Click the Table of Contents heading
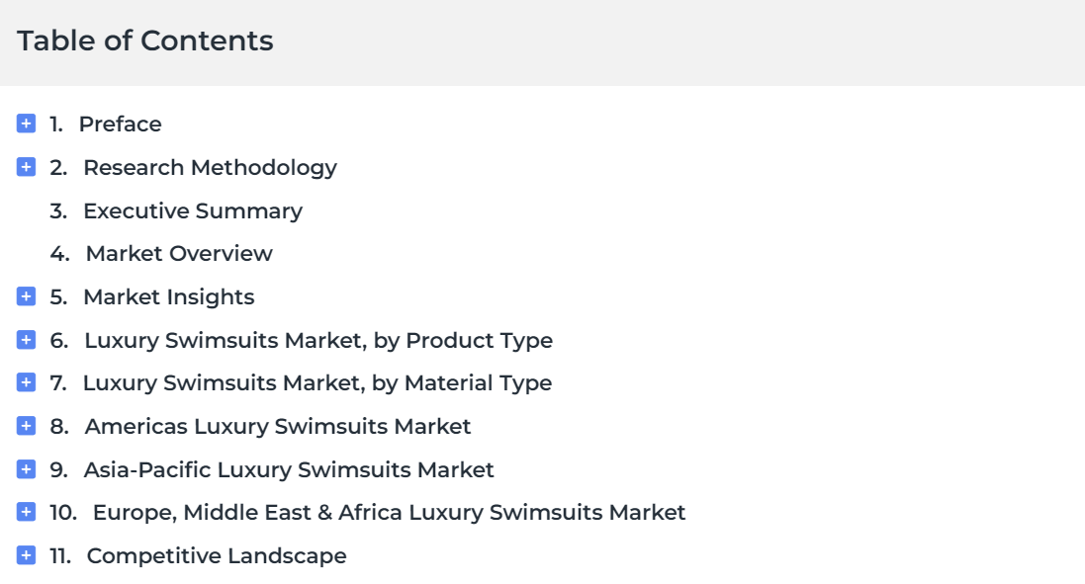 click(145, 41)
